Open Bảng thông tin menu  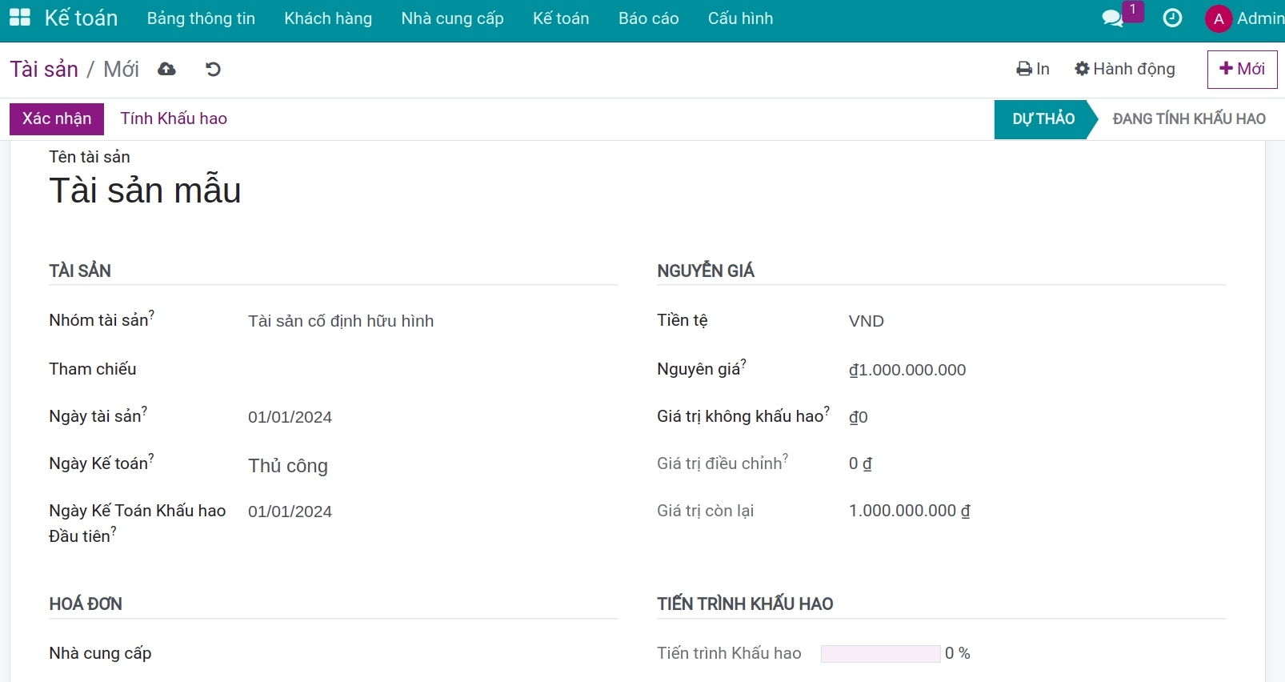click(201, 18)
